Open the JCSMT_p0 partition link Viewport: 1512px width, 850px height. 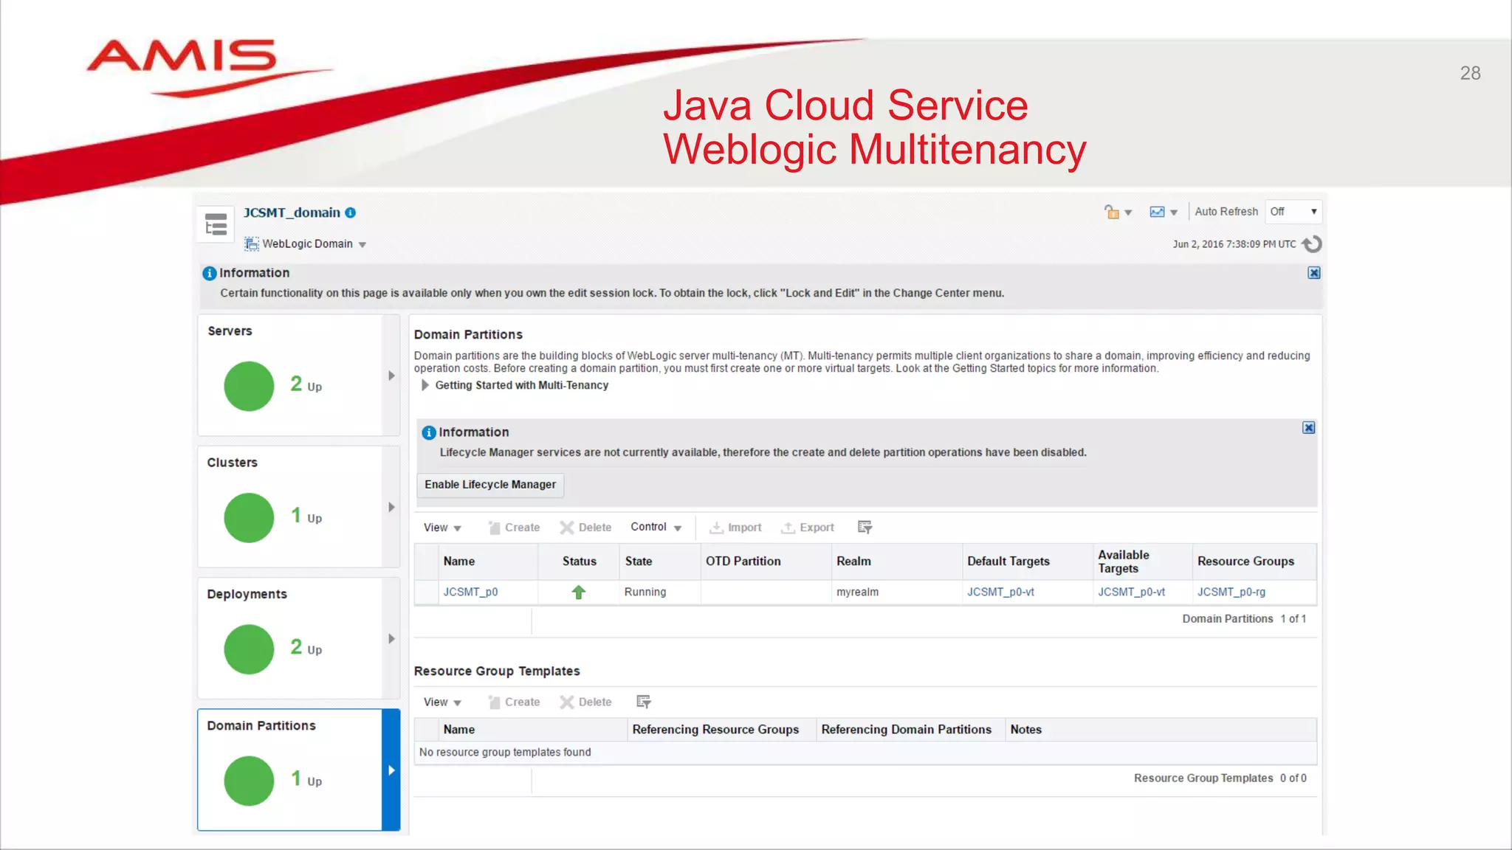pyautogui.click(x=470, y=592)
